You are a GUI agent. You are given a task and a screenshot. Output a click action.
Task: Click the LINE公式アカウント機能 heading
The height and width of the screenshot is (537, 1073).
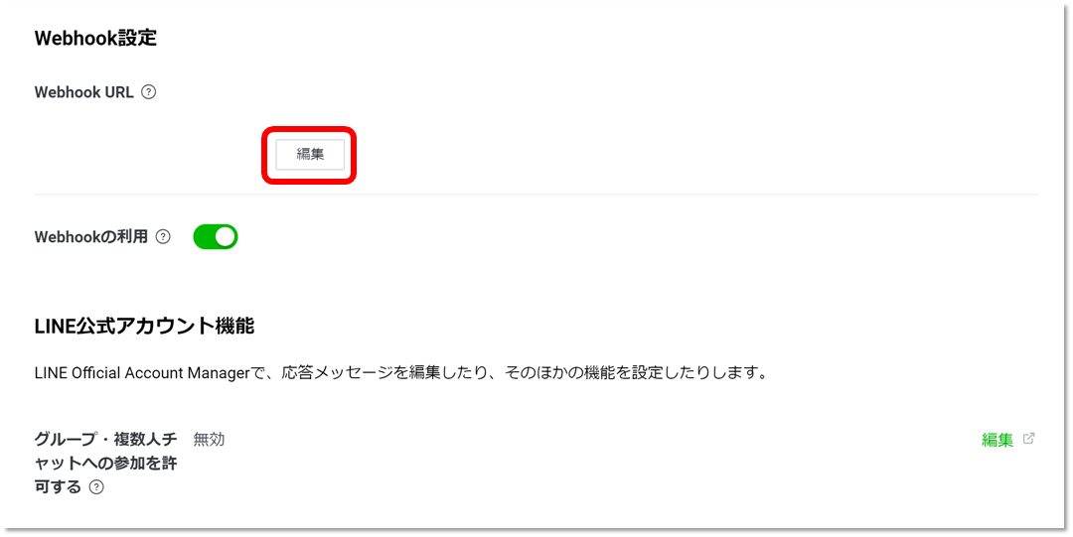pyautogui.click(x=144, y=327)
